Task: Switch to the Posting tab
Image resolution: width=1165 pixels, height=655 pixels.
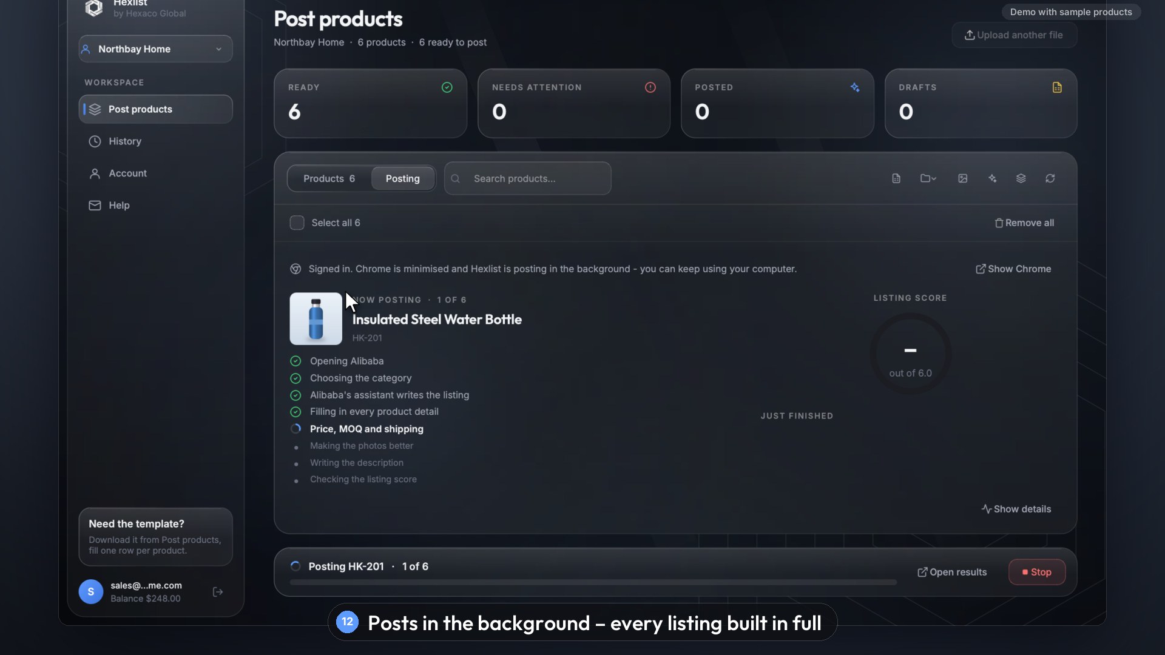Action: point(403,178)
